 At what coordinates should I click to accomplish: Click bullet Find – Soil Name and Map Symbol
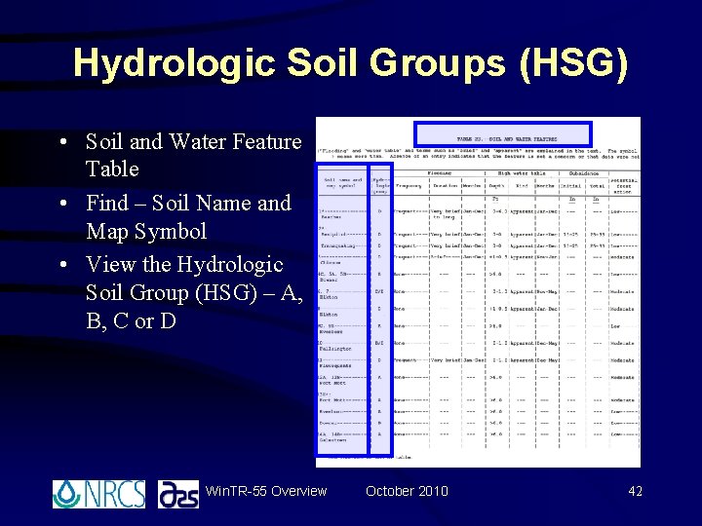pos(188,216)
